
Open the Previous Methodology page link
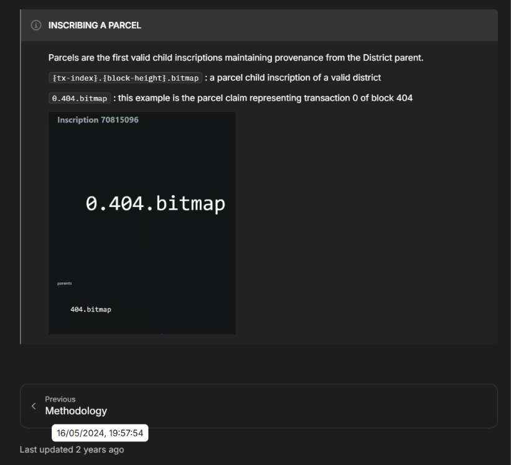tap(259, 406)
